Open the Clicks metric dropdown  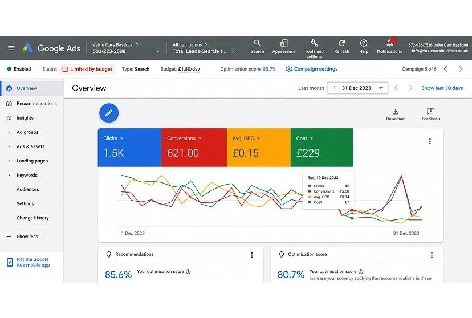(113, 138)
